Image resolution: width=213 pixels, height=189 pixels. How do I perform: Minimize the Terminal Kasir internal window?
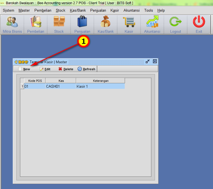click(148, 62)
